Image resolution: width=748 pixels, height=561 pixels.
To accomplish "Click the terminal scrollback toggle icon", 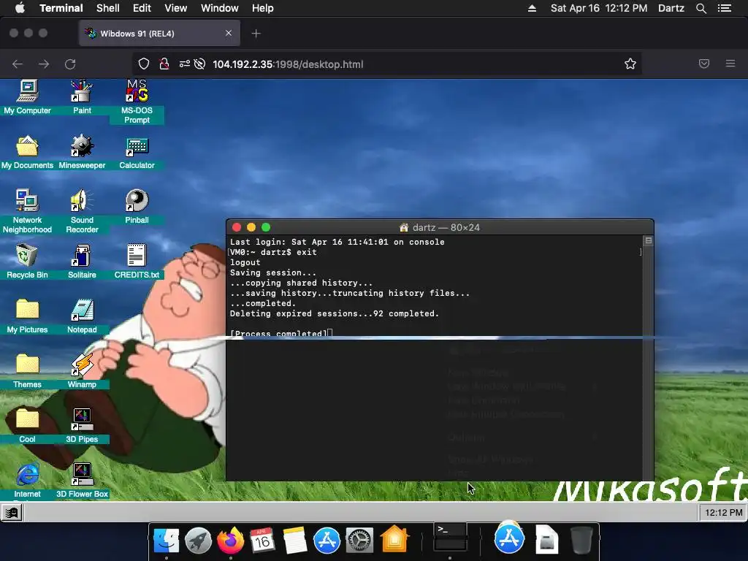I will tap(648, 241).
